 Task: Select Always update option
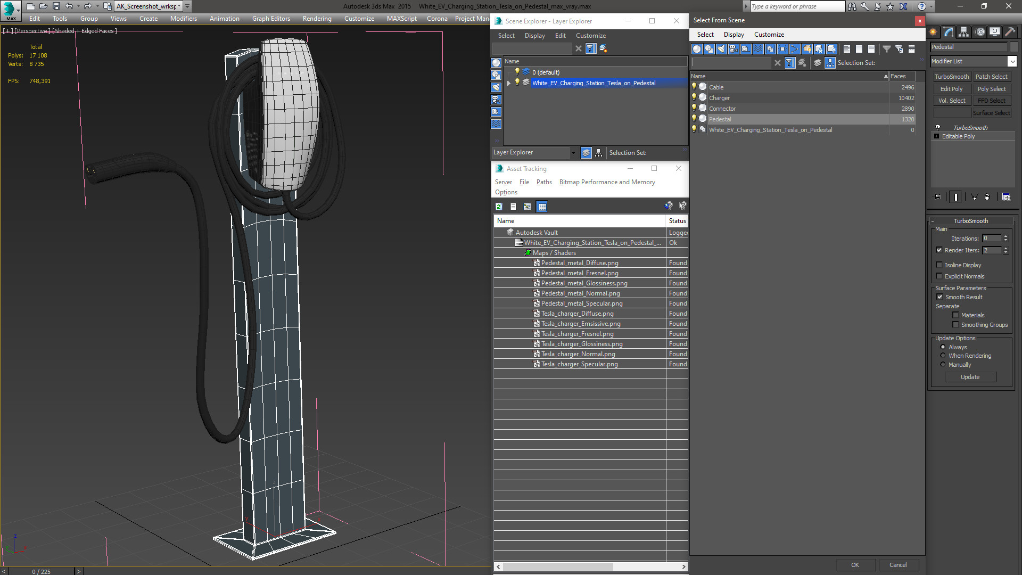(x=943, y=347)
